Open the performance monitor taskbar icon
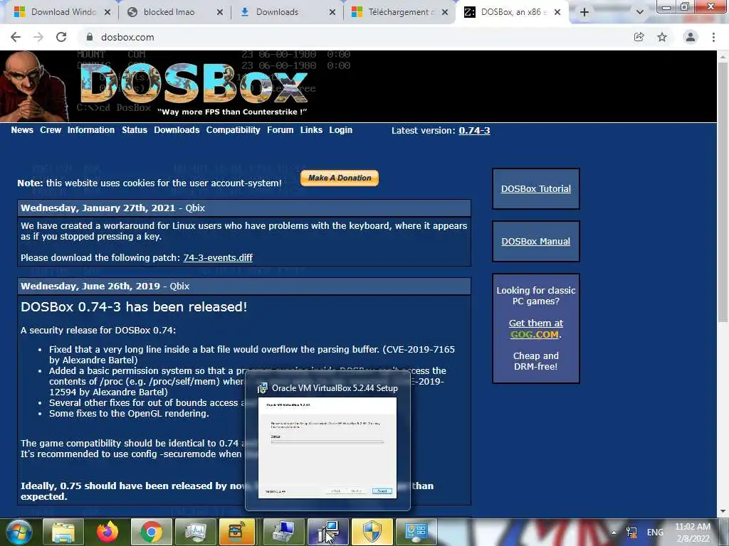 (195, 532)
